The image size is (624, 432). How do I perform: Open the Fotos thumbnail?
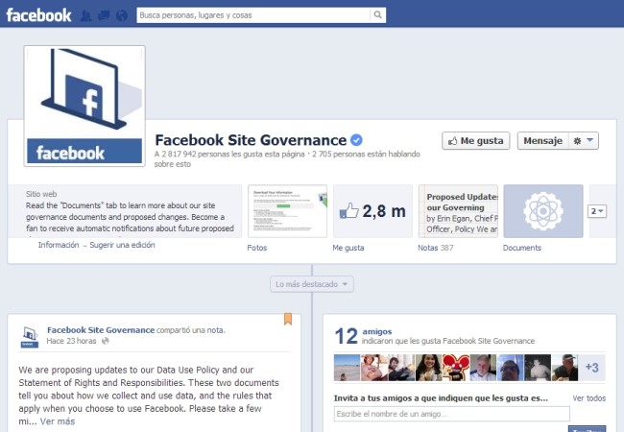[x=287, y=211]
